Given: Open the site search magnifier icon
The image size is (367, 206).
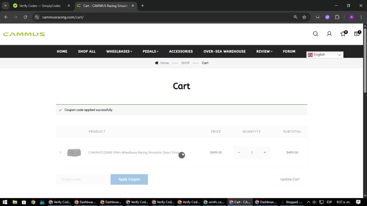Looking at the screenshot, I should [x=315, y=34].
